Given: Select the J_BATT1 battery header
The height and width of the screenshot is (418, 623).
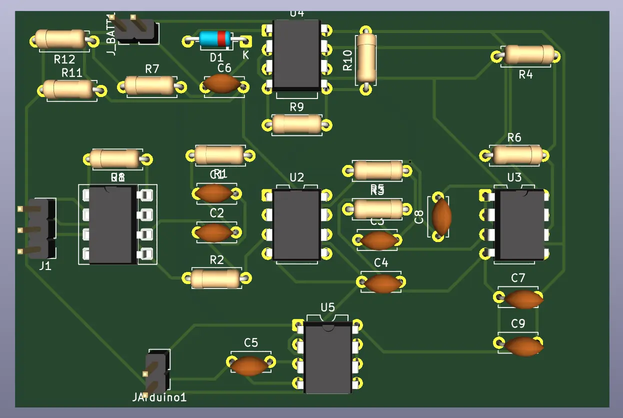Looking at the screenshot, I should click(135, 29).
